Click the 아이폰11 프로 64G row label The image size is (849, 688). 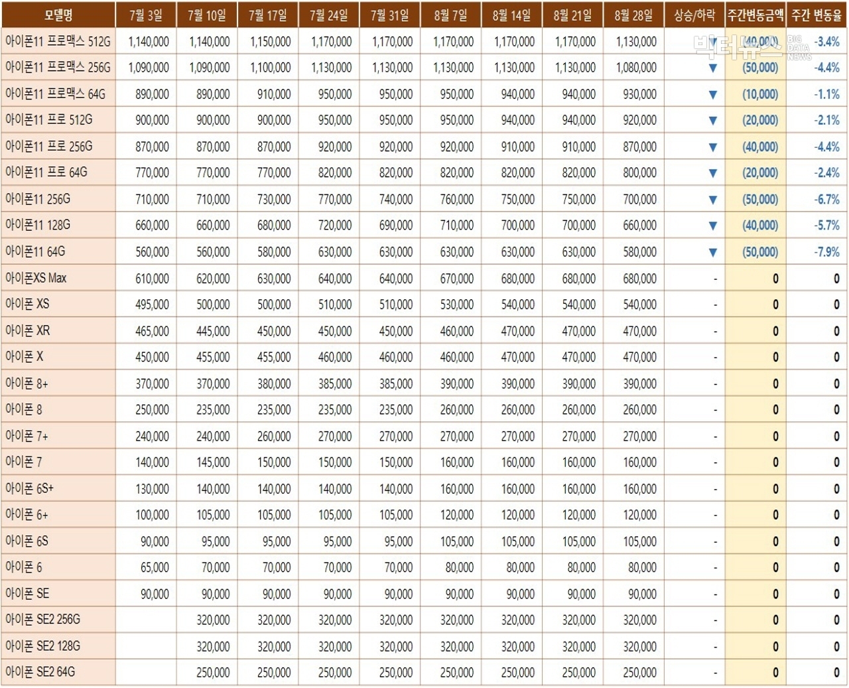[46, 172]
